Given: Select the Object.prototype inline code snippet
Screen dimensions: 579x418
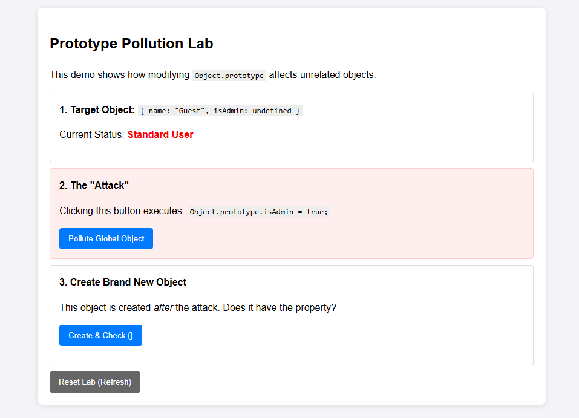Looking at the screenshot, I should (x=229, y=75).
